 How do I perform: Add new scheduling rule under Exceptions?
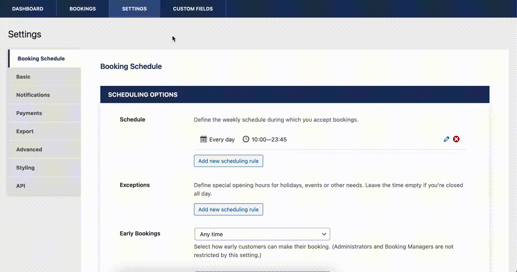coord(229,209)
